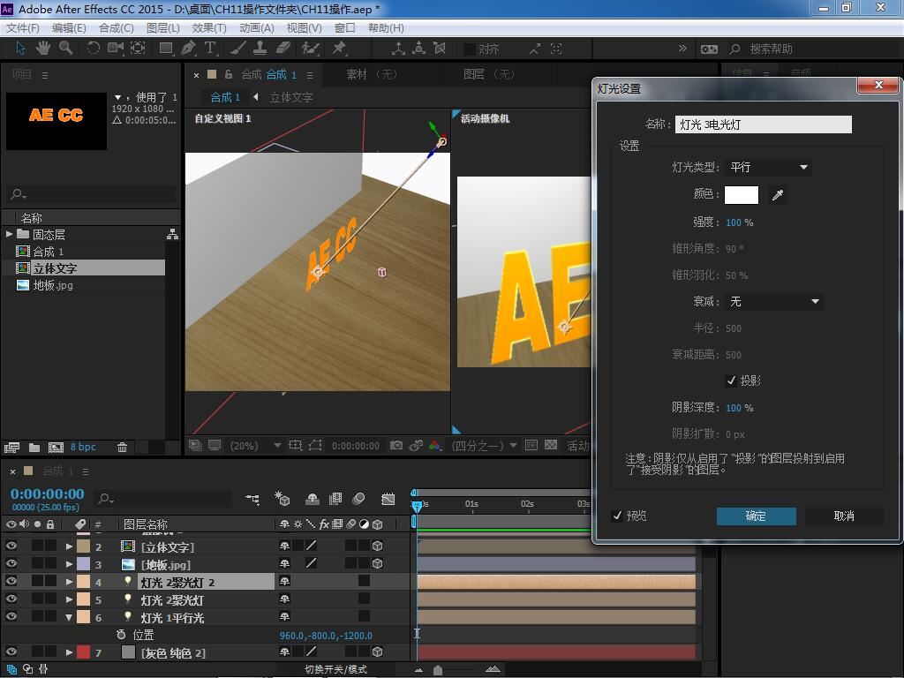This screenshot has width=904, height=678.
Task: Open the 效果(T) menu
Action: click(x=208, y=27)
